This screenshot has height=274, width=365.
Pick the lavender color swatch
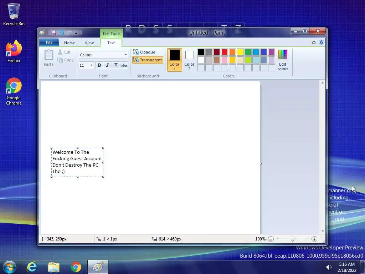point(272,60)
